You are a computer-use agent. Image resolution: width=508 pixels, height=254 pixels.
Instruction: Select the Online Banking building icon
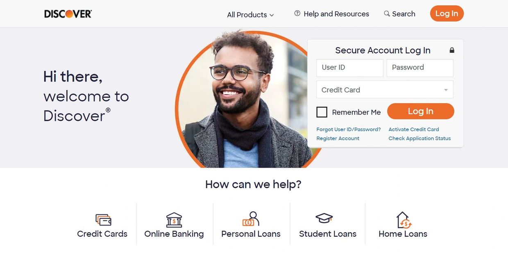pos(174,220)
